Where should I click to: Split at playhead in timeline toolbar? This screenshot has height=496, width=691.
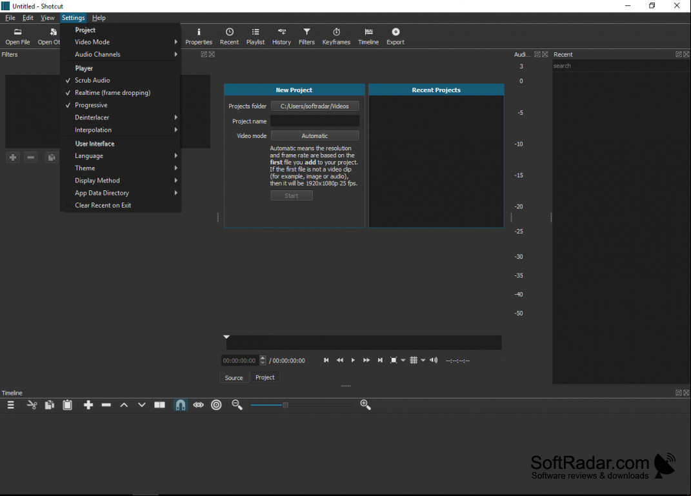pyautogui.click(x=159, y=405)
